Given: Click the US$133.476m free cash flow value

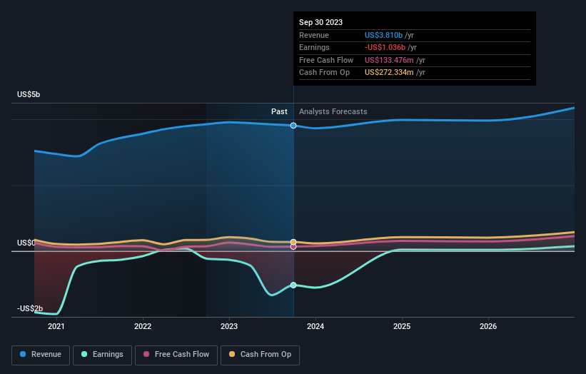Looking at the screenshot, I should click(389, 60).
